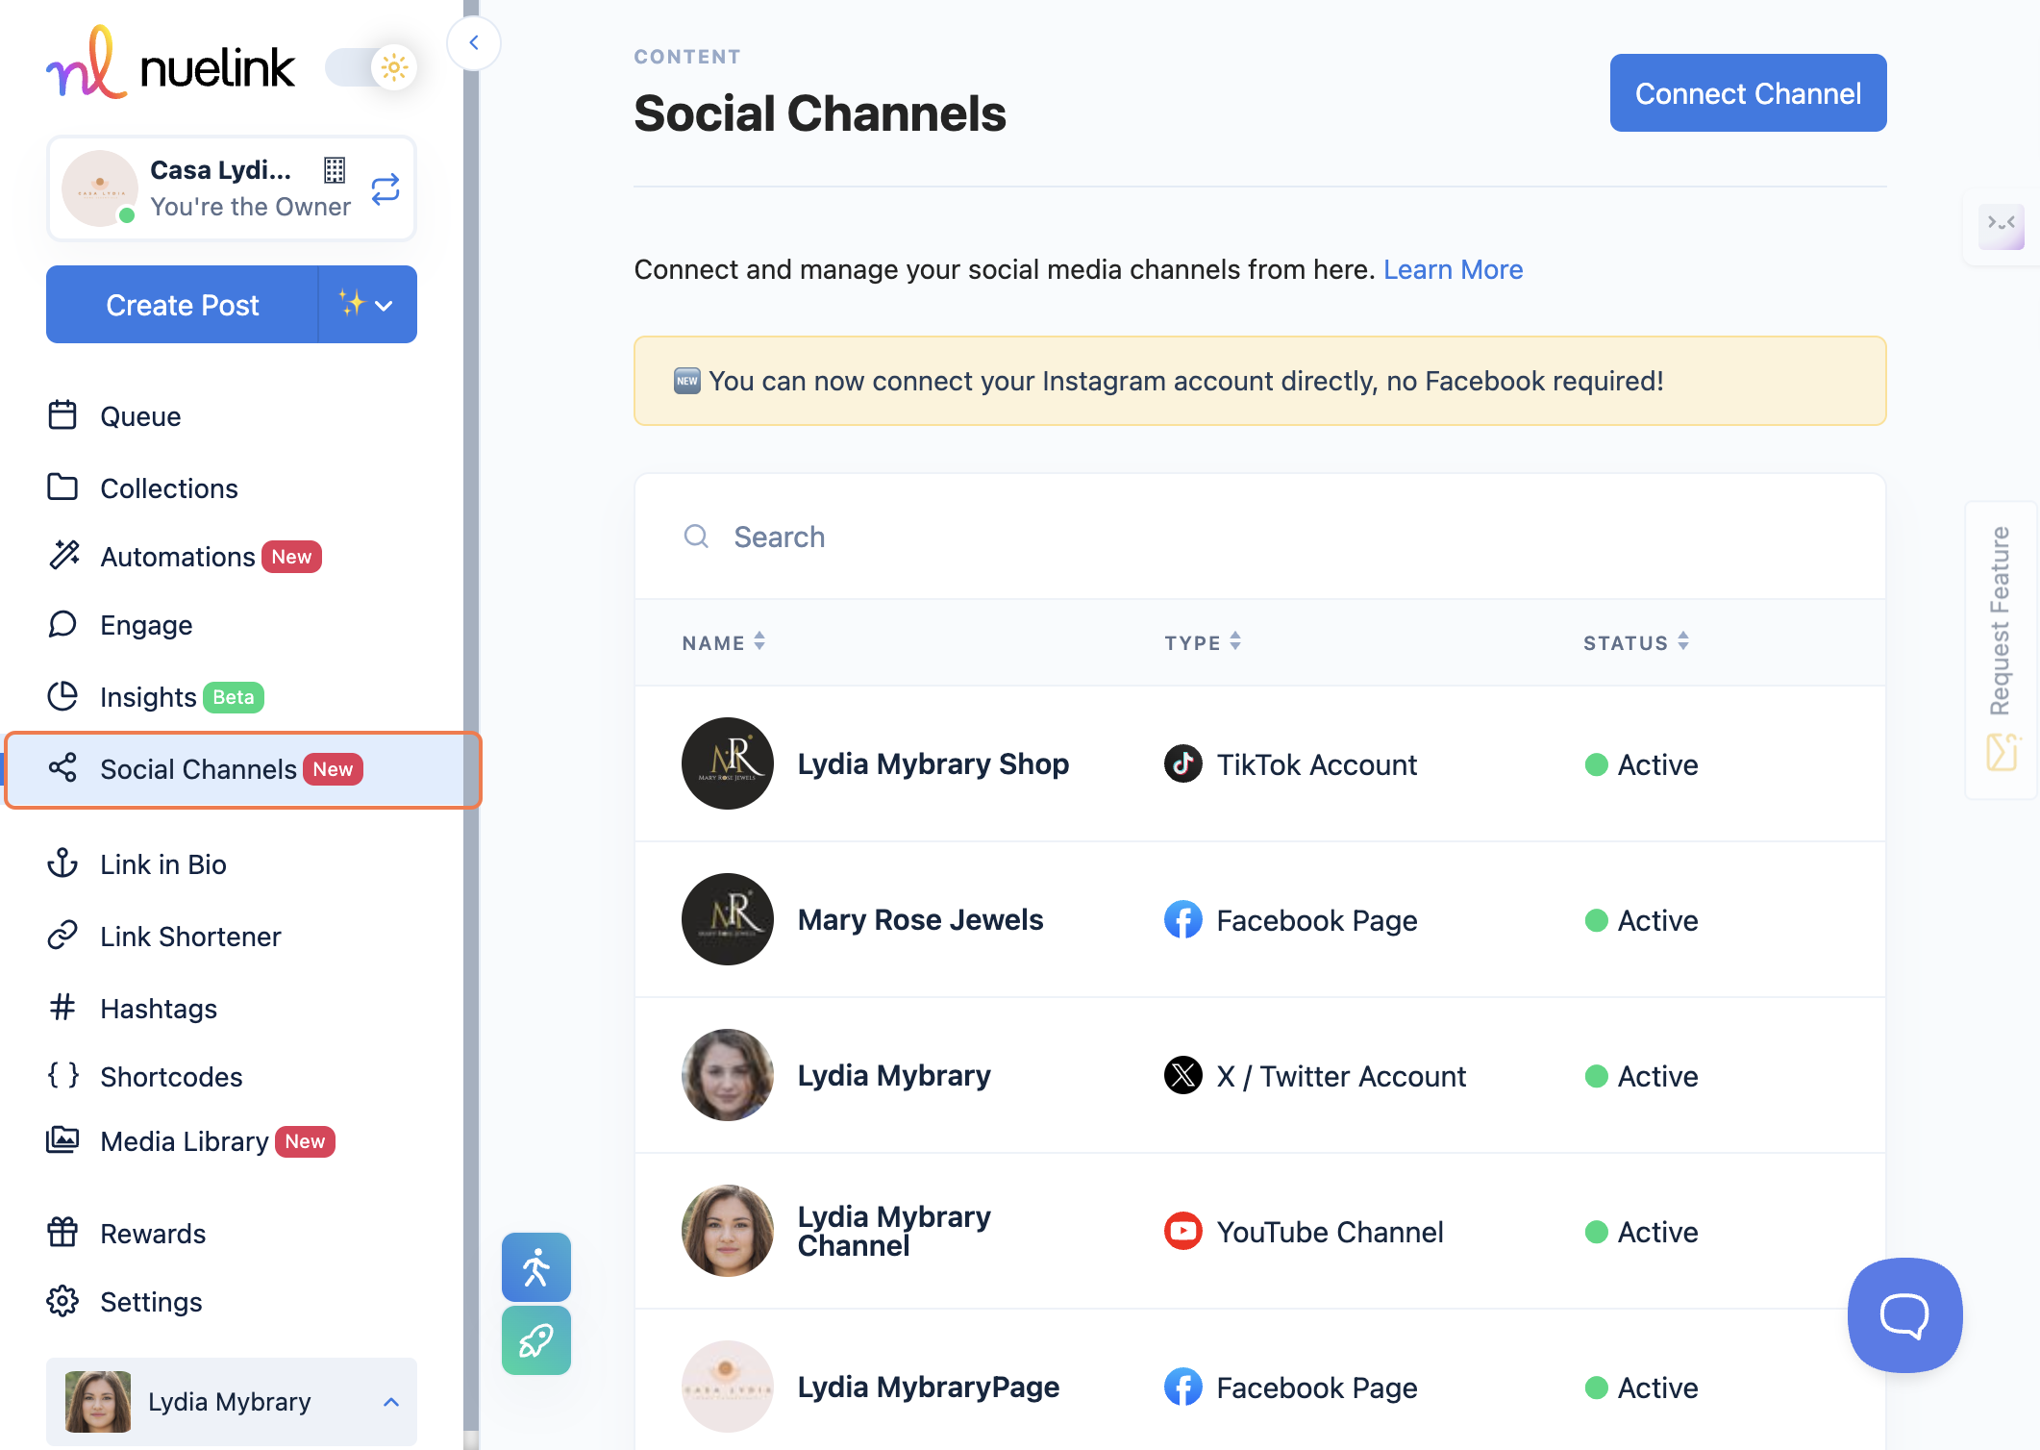Sort channels by Status column
Viewport: 2040px width, 1450px height.
point(1636,642)
